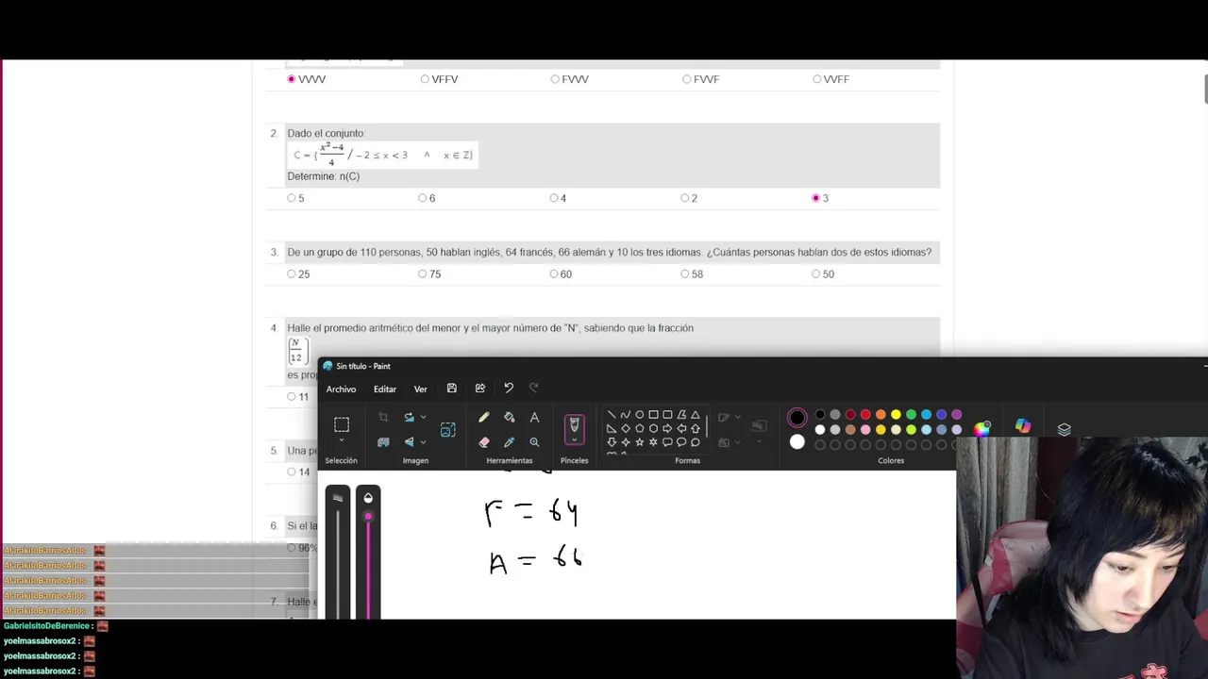Select the primary black color circle
Viewport: 1208px width, 679px height.
coord(797,418)
